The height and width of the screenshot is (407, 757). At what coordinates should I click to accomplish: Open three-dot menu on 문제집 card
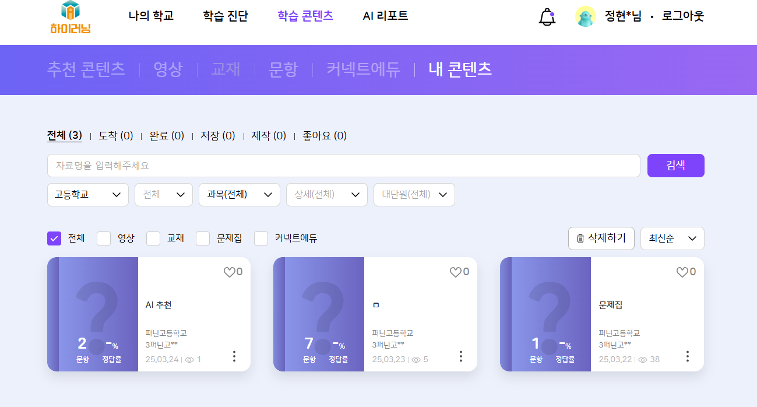pos(688,356)
